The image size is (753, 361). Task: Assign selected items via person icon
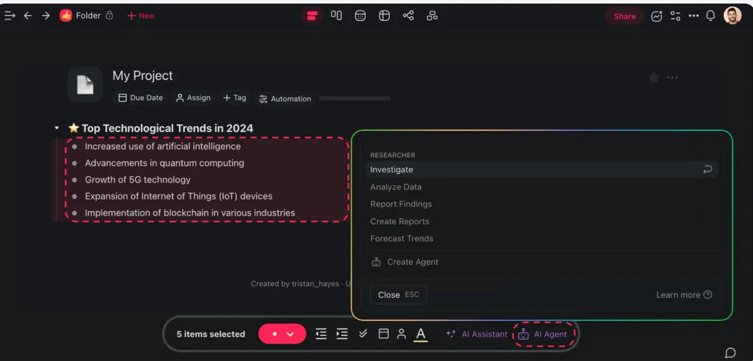pyautogui.click(x=401, y=334)
